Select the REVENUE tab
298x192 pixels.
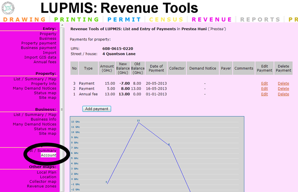[212, 20]
